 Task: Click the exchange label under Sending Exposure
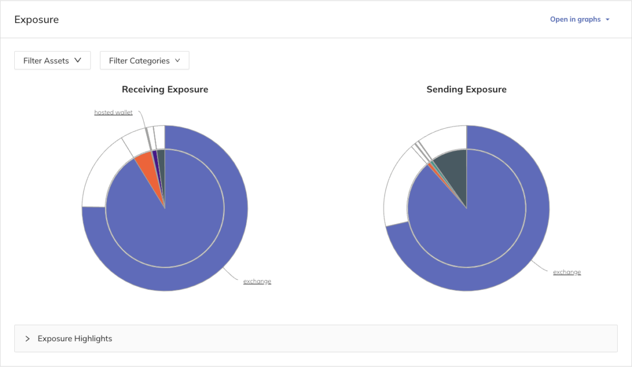point(567,272)
